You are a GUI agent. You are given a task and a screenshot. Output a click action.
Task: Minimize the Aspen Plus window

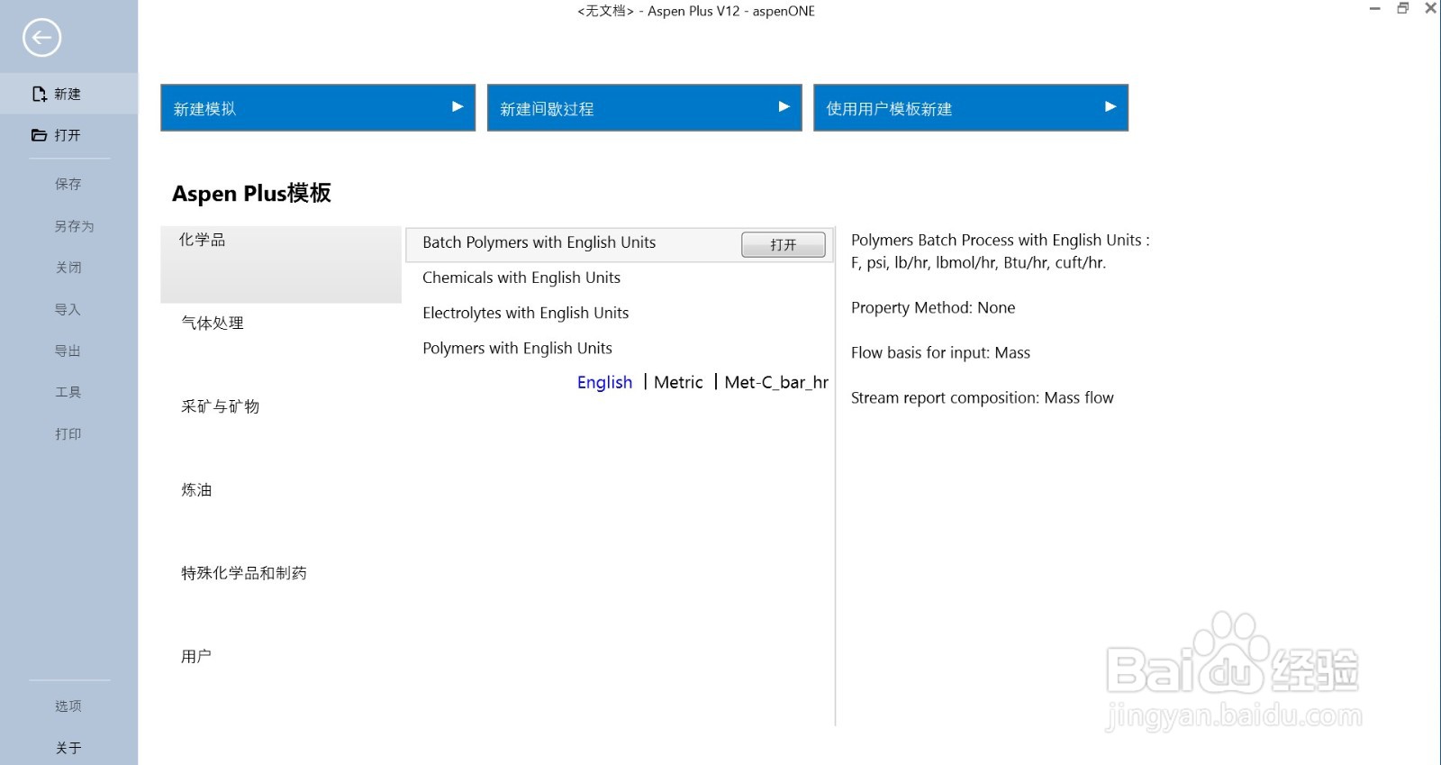coord(1375,9)
